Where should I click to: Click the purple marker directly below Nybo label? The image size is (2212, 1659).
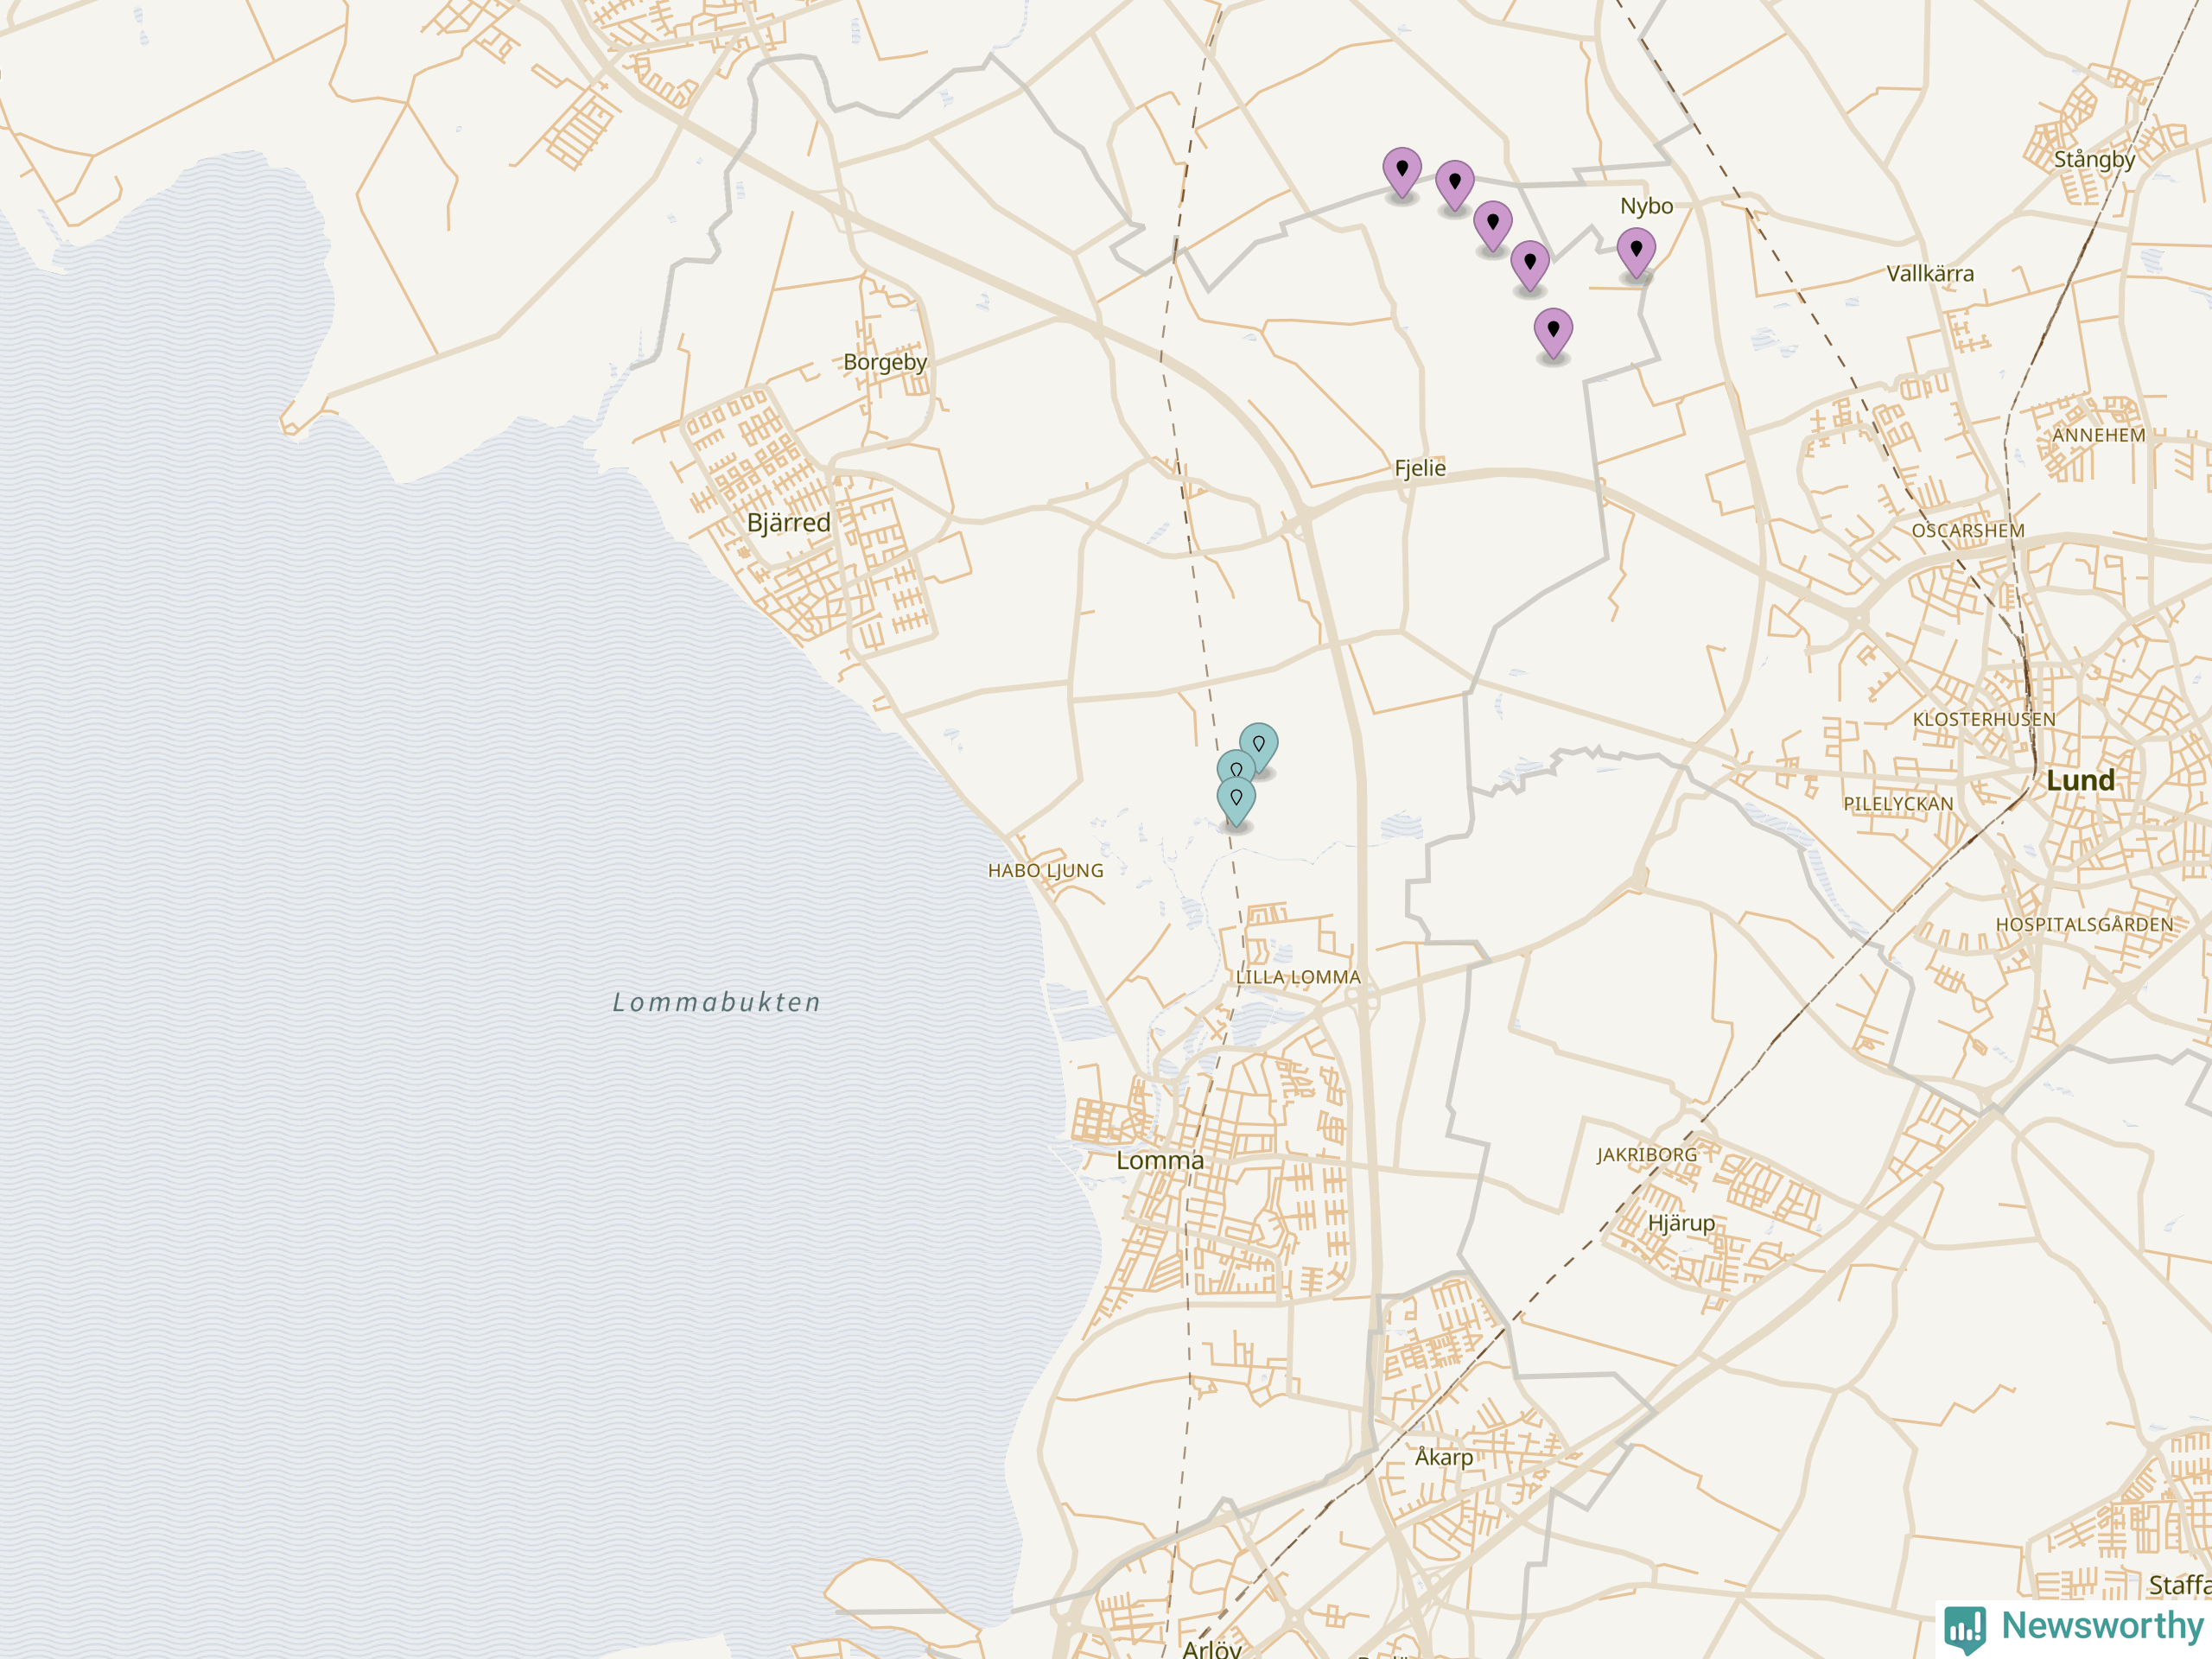pyautogui.click(x=1636, y=253)
